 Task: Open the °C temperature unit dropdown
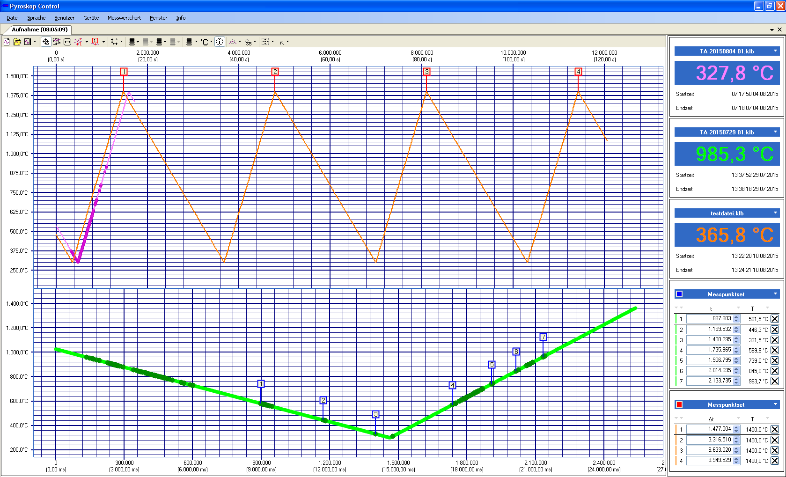coord(211,42)
